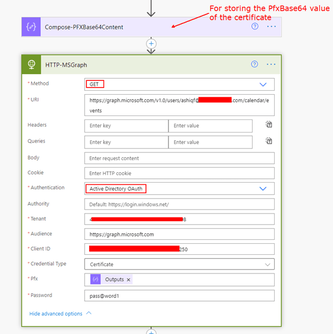Viewport: 333px width, 334px height.
Task: Expand the Method dropdown
Action: pos(263,84)
